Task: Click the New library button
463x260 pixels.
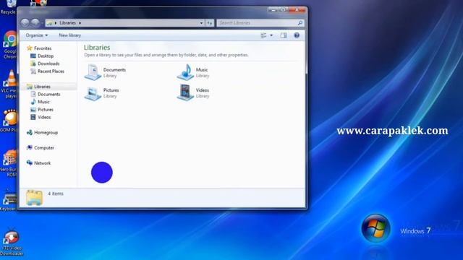Action: pos(70,35)
